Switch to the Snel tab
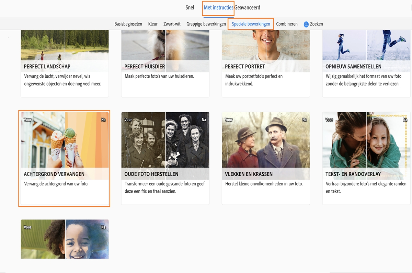412x273 pixels. [x=190, y=7]
